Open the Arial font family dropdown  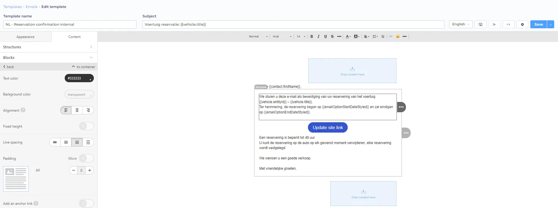pos(282,37)
